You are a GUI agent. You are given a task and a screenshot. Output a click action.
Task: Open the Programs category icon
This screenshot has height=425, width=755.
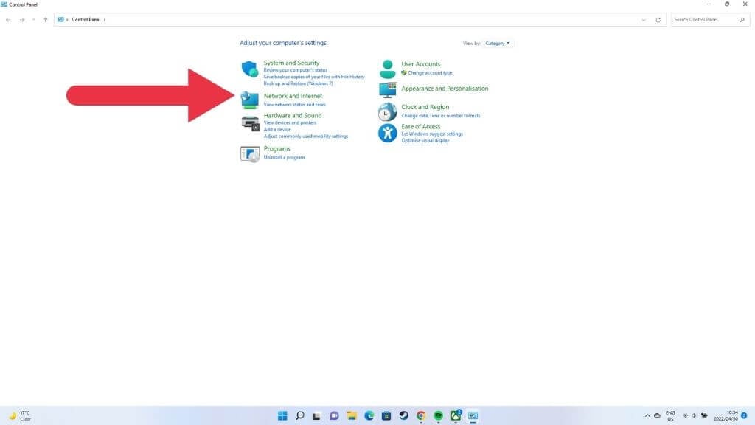pyautogui.click(x=249, y=154)
